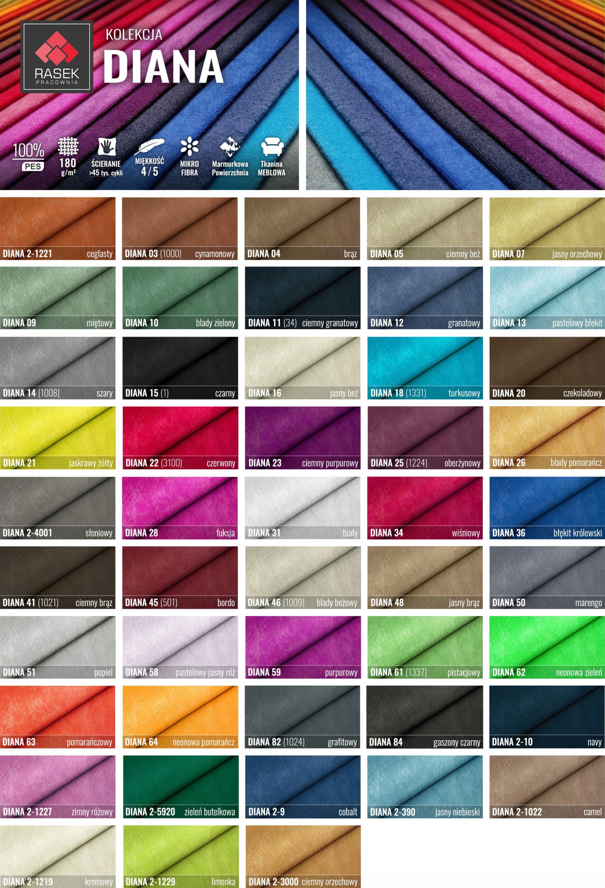Click the Miękkość feather softness icon
Image resolution: width=605 pixels, height=888 pixels.
point(150,157)
